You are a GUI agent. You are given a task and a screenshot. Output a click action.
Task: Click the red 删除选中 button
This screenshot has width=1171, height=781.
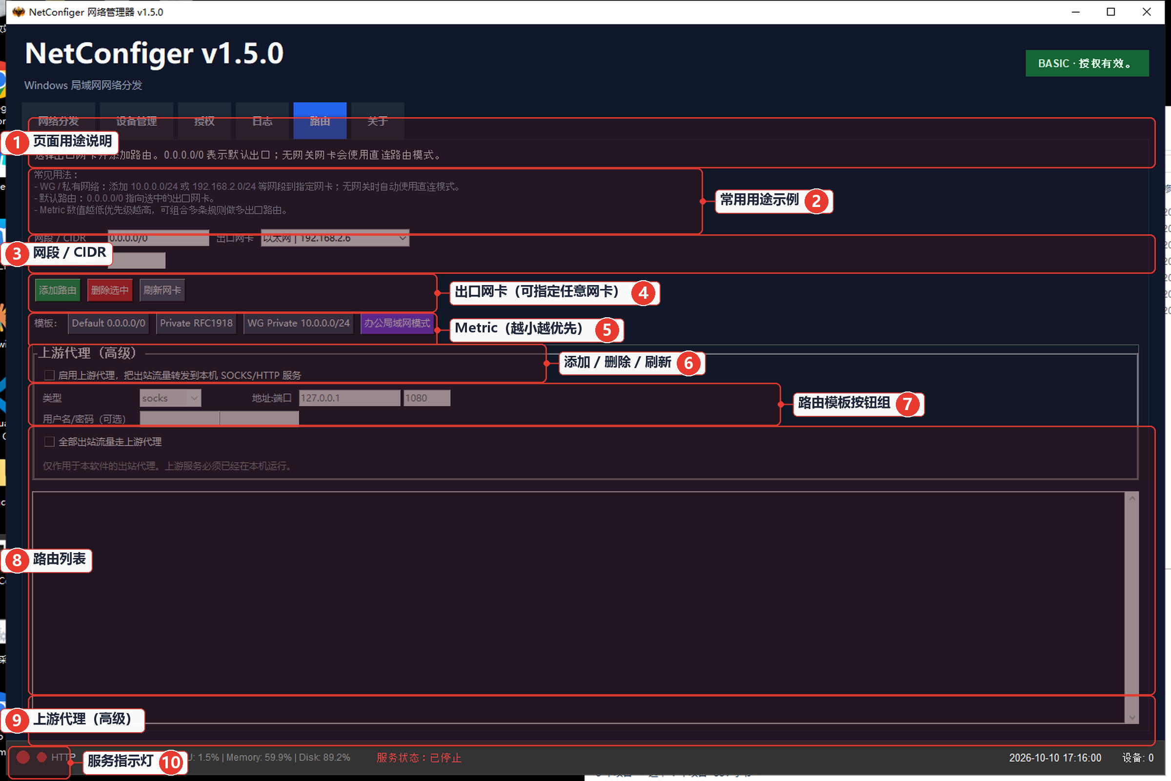110,290
